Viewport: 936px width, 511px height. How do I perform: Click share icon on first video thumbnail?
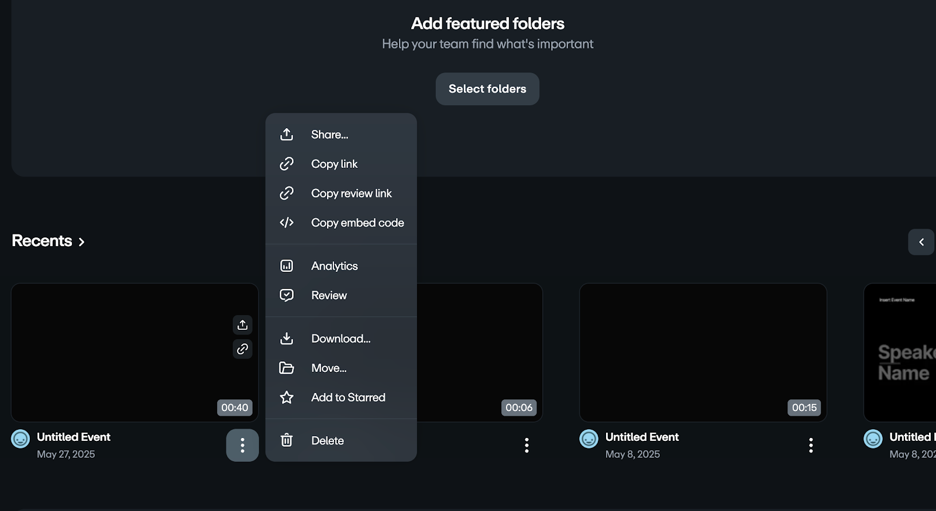[243, 325]
